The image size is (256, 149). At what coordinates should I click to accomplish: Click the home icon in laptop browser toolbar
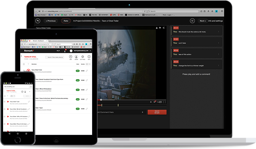tap(212, 11)
